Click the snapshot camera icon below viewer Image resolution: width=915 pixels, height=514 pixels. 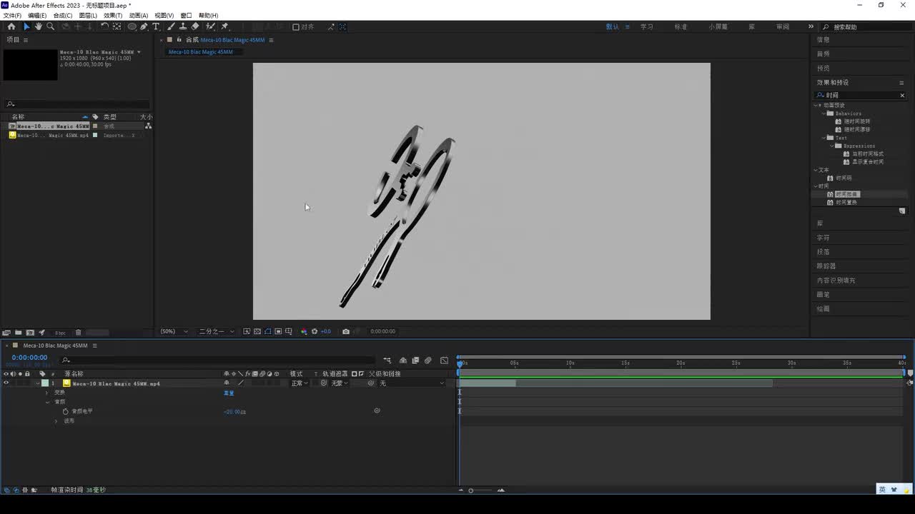click(346, 331)
